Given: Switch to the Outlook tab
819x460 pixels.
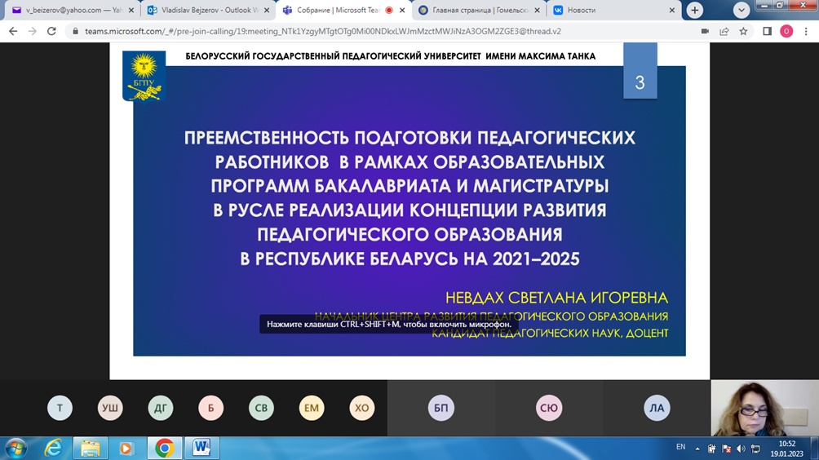Looking at the screenshot, I should pyautogui.click(x=204, y=11).
